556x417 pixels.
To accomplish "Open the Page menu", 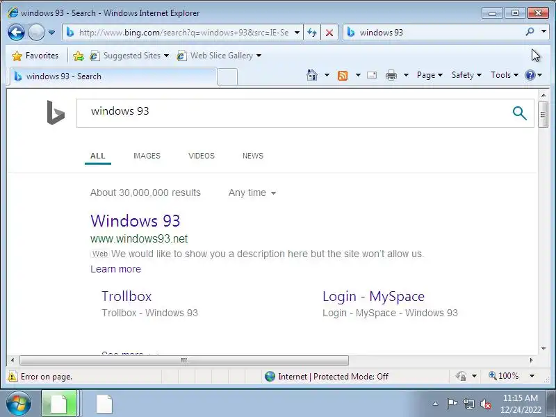I will (430, 75).
